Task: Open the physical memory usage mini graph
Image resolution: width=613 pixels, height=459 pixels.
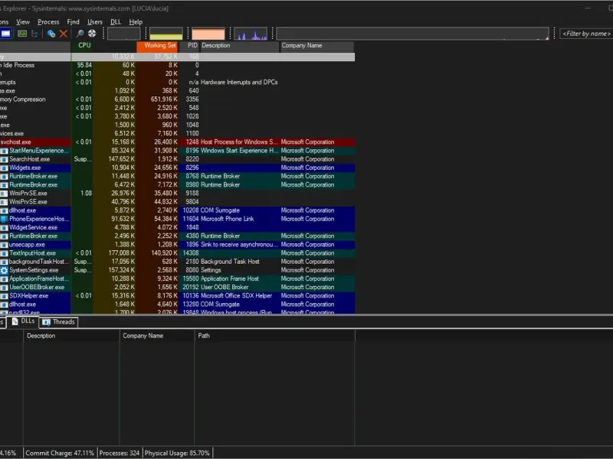Action: click(x=208, y=34)
